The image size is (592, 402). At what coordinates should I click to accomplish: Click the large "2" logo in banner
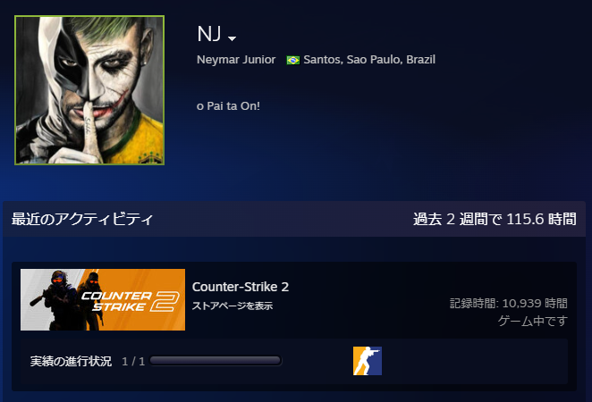[165, 301]
